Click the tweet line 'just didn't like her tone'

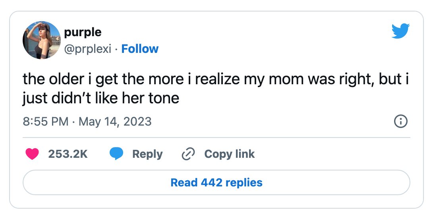click(x=101, y=98)
